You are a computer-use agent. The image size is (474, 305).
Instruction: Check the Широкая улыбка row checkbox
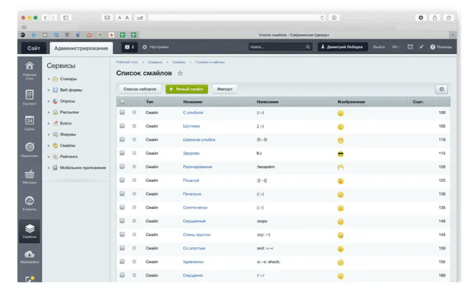[122, 140]
